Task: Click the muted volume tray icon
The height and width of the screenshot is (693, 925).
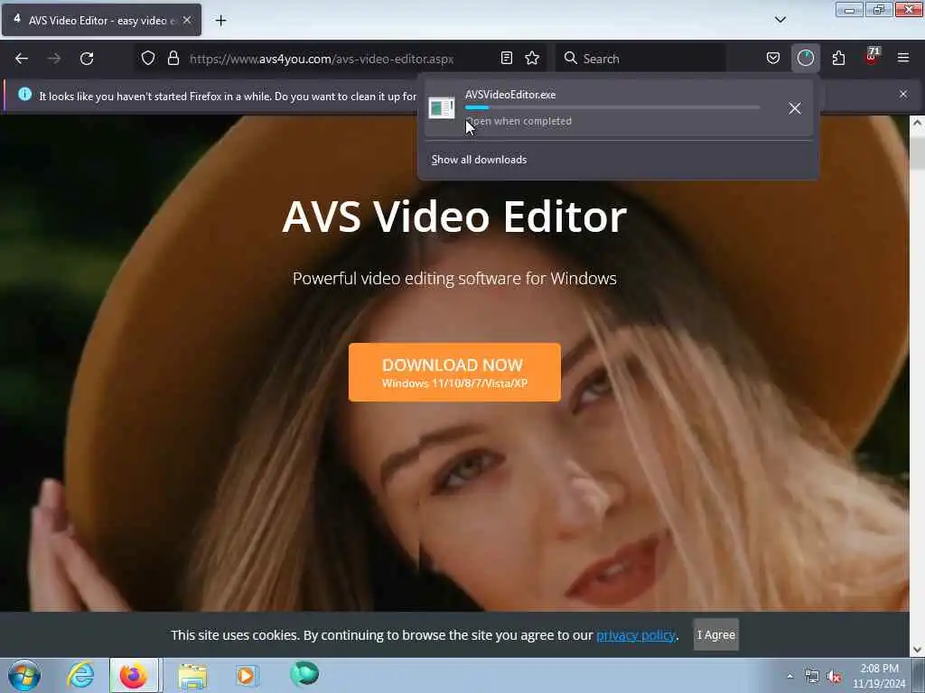Action: 834,677
